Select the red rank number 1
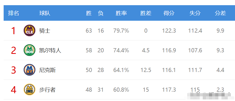This screenshot has width=235, height=101. (x=14, y=31)
